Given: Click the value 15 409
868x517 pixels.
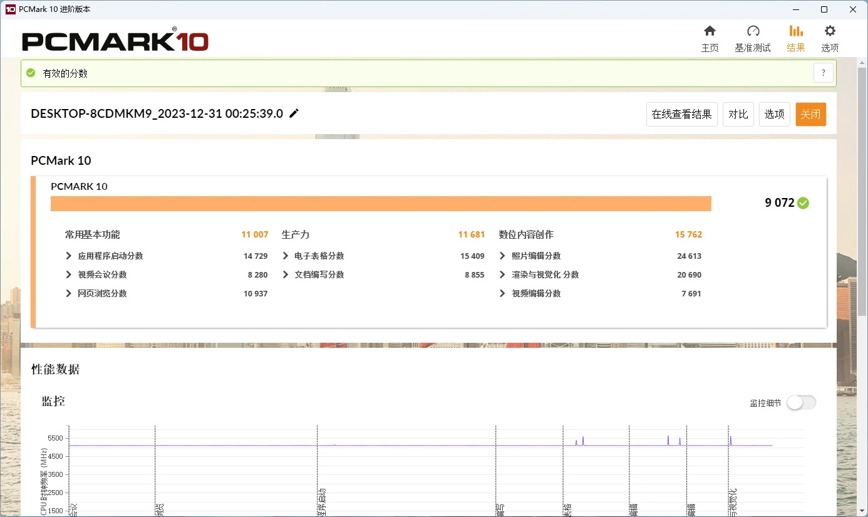Looking at the screenshot, I should point(472,256).
